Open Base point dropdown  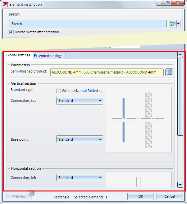coord(80,139)
